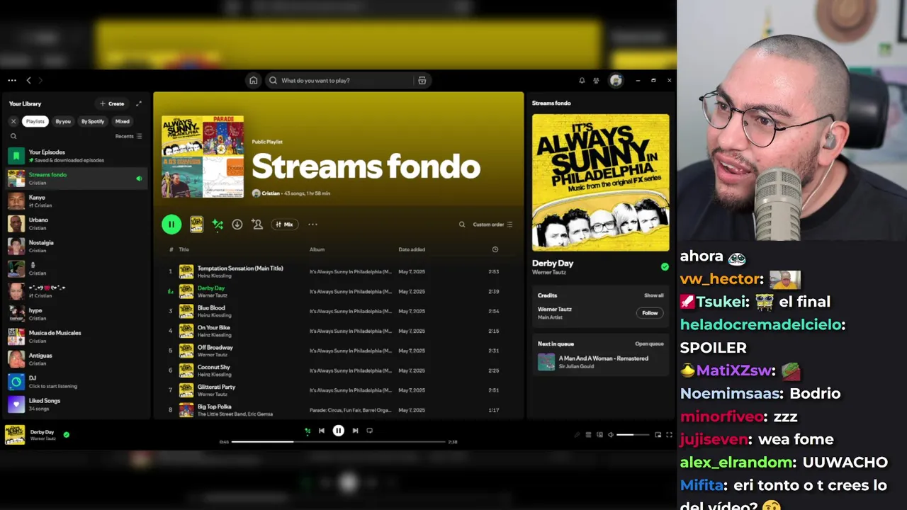Image resolution: width=907 pixels, height=510 pixels.
Task: Show all credits
Action: (x=653, y=295)
